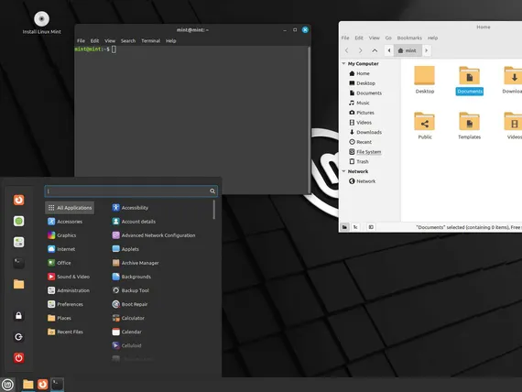
Task: Open Pictures in file manager sidebar
Action: click(362, 113)
